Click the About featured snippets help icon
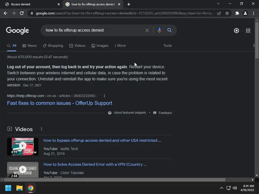Viewport: 259px width, 194px height. (110, 113)
